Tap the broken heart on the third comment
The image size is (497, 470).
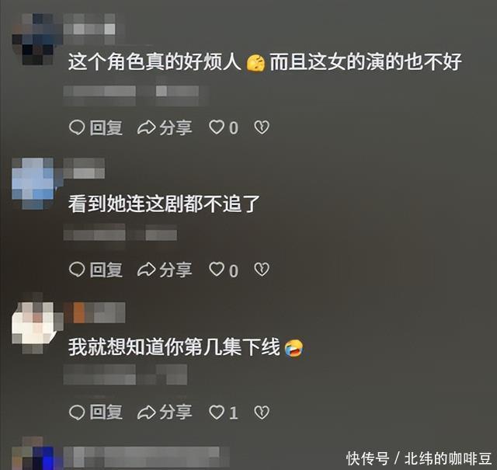262,413
